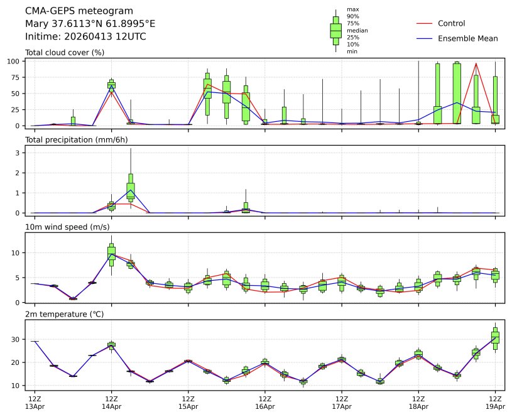This screenshot has height=417, width=512.
Task: Click the 12Z 16Apr x-axis label
Action: tap(264, 402)
